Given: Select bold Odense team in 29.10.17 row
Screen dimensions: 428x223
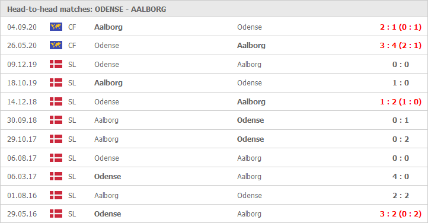Looking at the screenshot, I should coord(250,139).
